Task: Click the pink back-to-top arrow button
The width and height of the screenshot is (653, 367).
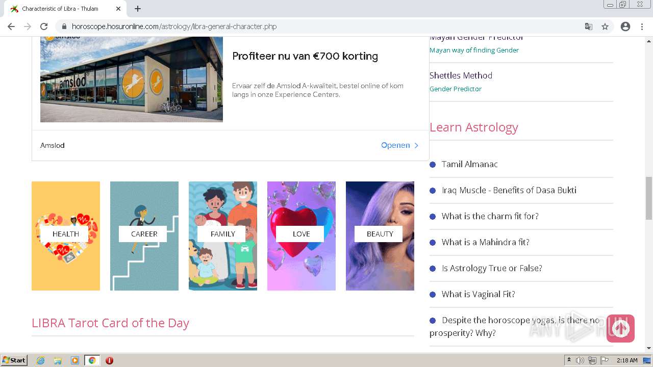Action: tap(620, 328)
